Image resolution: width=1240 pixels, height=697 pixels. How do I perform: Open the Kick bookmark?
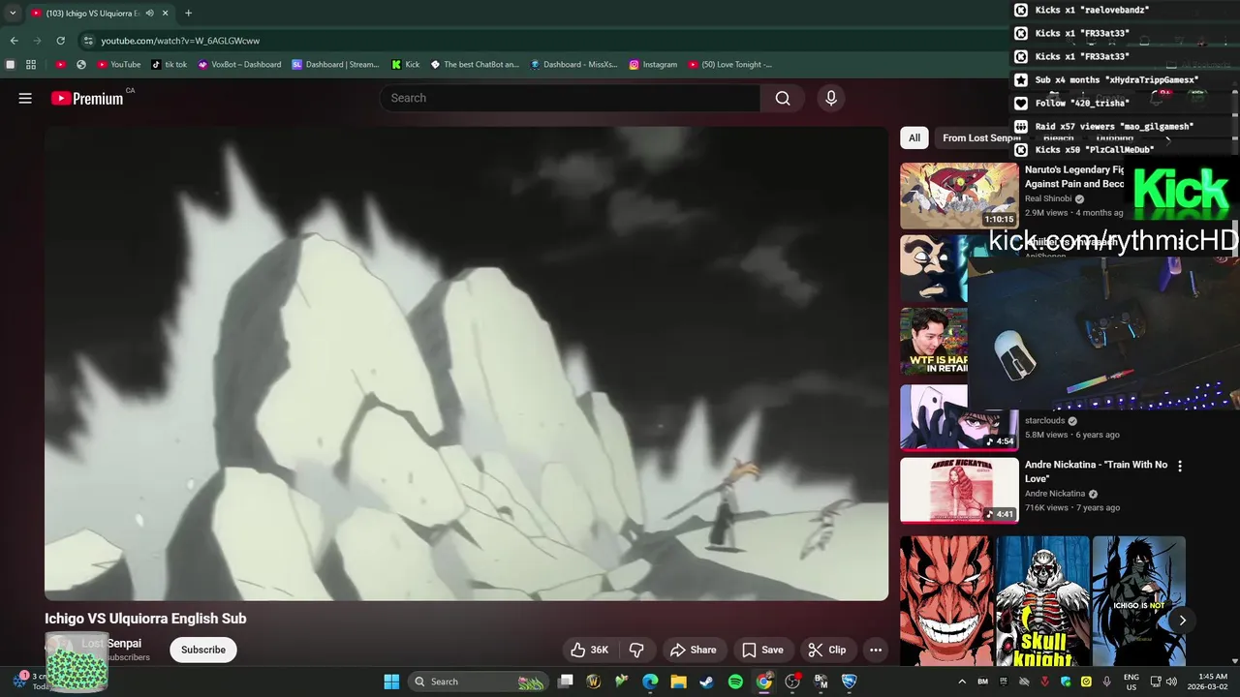[406, 65]
